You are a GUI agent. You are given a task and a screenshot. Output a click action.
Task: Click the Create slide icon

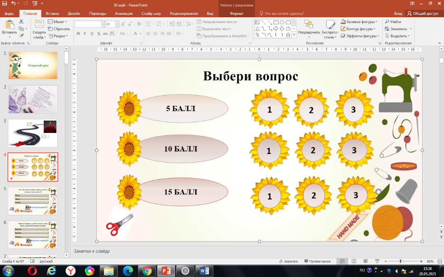coord(39,24)
